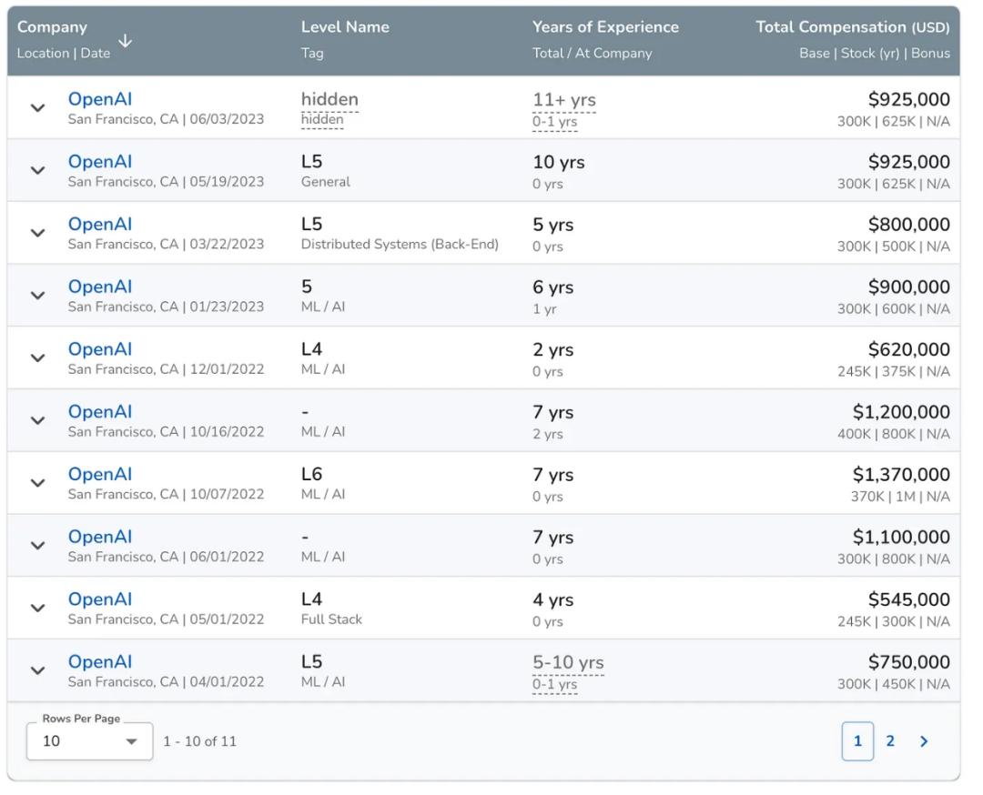983x795 pixels.
Task: Click the Years of Experience column header
Action: [x=605, y=27]
